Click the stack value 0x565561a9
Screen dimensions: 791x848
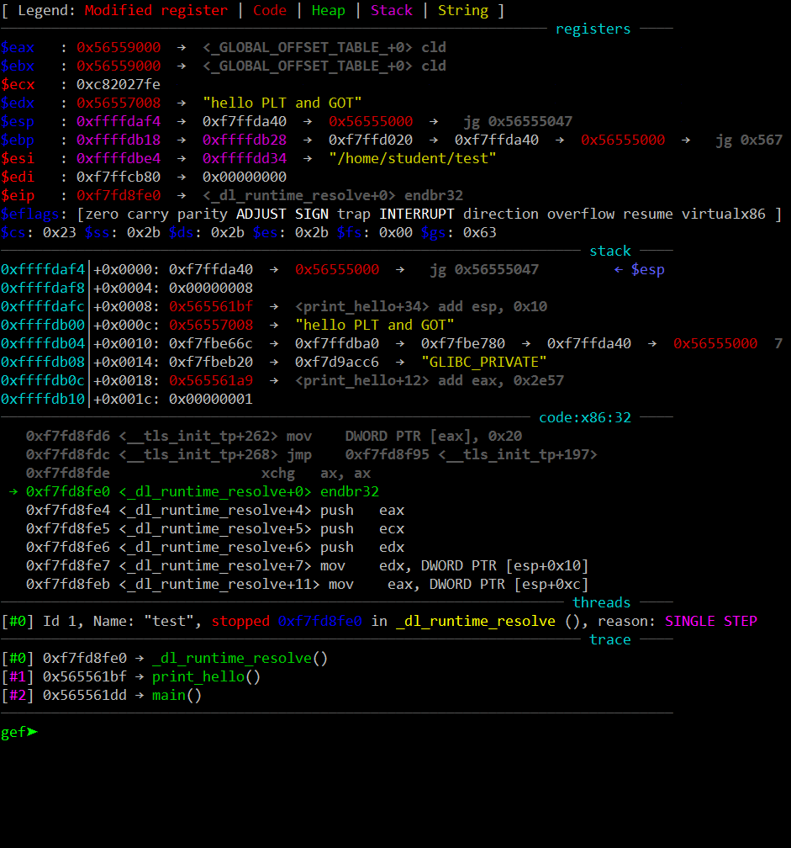(x=211, y=380)
